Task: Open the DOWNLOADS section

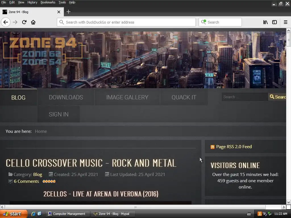Action: [x=66, y=97]
